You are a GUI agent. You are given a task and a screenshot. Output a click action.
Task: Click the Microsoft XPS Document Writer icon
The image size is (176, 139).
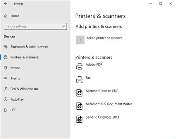tap(79, 106)
